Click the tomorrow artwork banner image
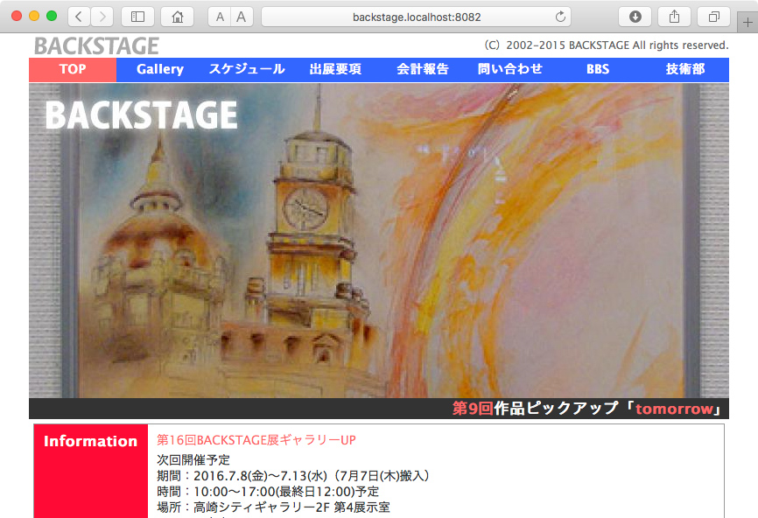Image resolution: width=758 pixels, height=518 pixels. [379, 241]
